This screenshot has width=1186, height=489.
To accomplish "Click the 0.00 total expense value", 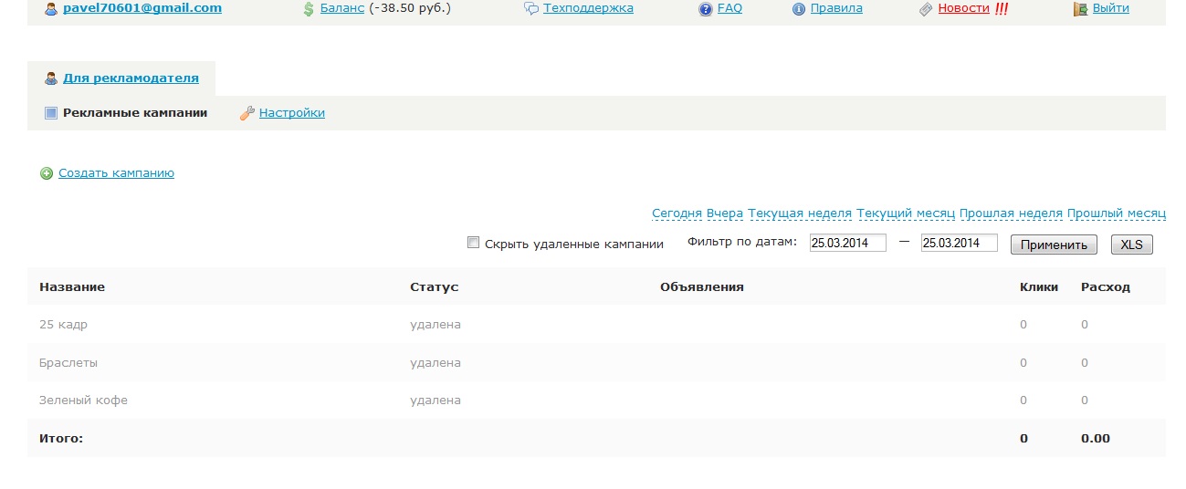I will pyautogui.click(x=1096, y=439).
